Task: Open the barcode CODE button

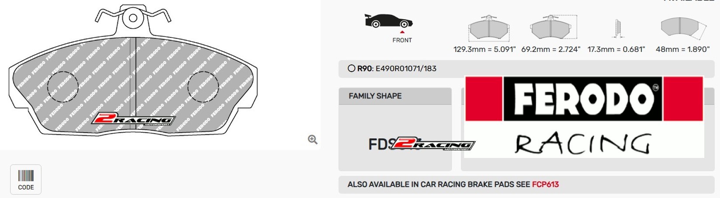Action: pos(26,180)
